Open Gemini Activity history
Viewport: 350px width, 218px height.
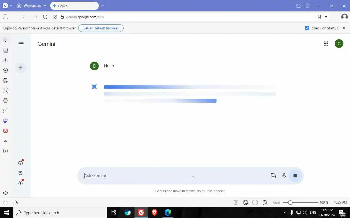pyautogui.click(x=21, y=173)
